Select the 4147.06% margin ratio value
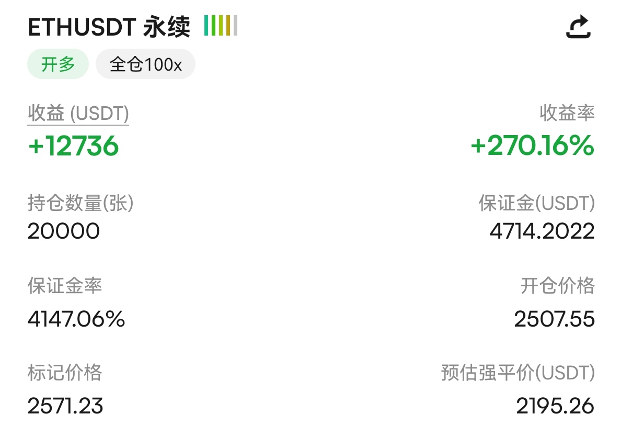The height and width of the screenshot is (448, 621). 76,319
